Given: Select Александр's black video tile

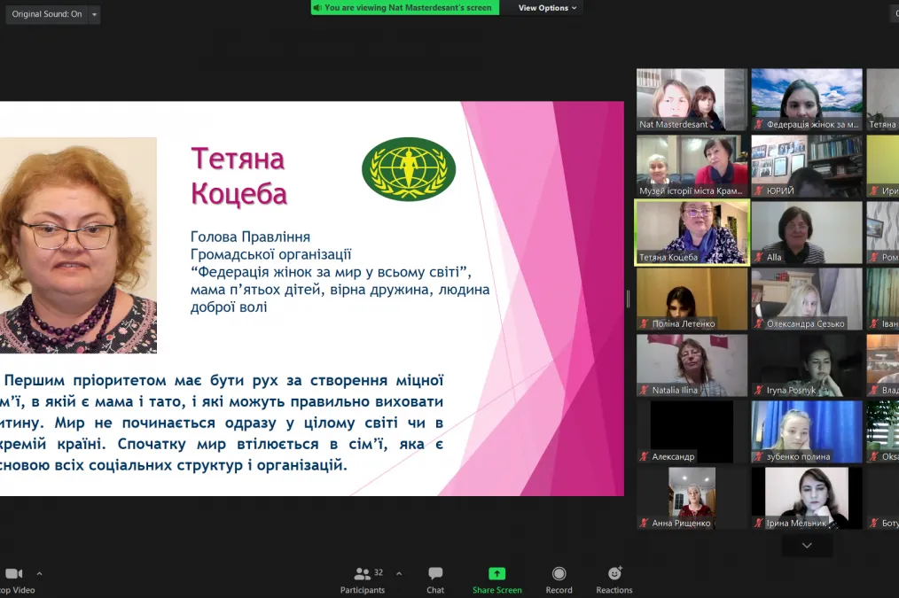Looking at the screenshot, I should pos(692,432).
